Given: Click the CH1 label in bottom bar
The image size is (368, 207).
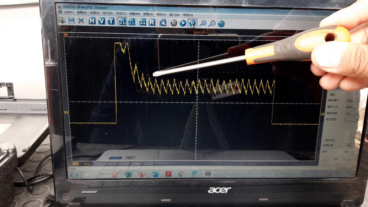Looking at the screenshot, I should tap(76, 164).
